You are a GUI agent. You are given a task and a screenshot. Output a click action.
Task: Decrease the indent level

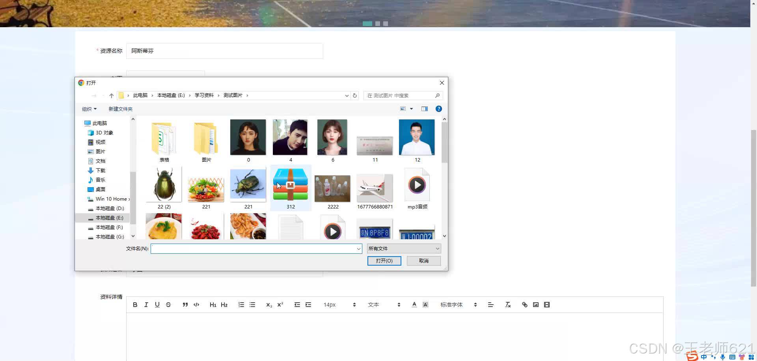297,305
